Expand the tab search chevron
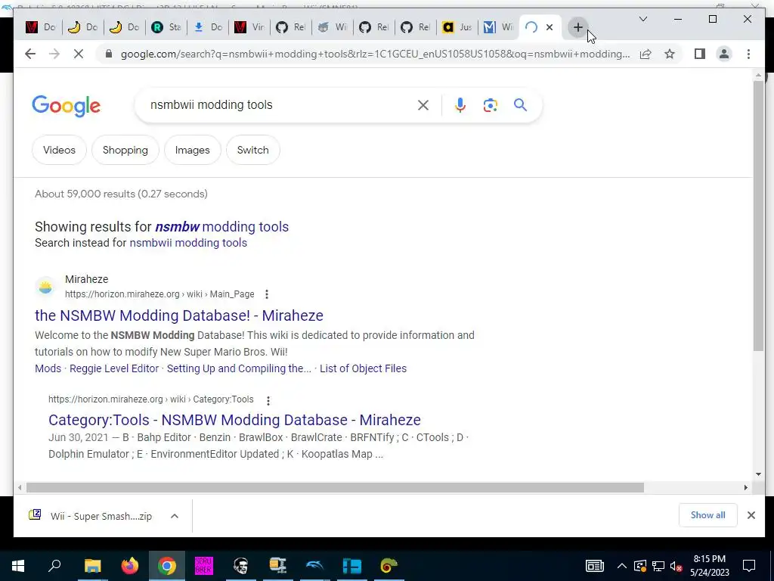Screen dimensions: 774x581 (x=642, y=19)
